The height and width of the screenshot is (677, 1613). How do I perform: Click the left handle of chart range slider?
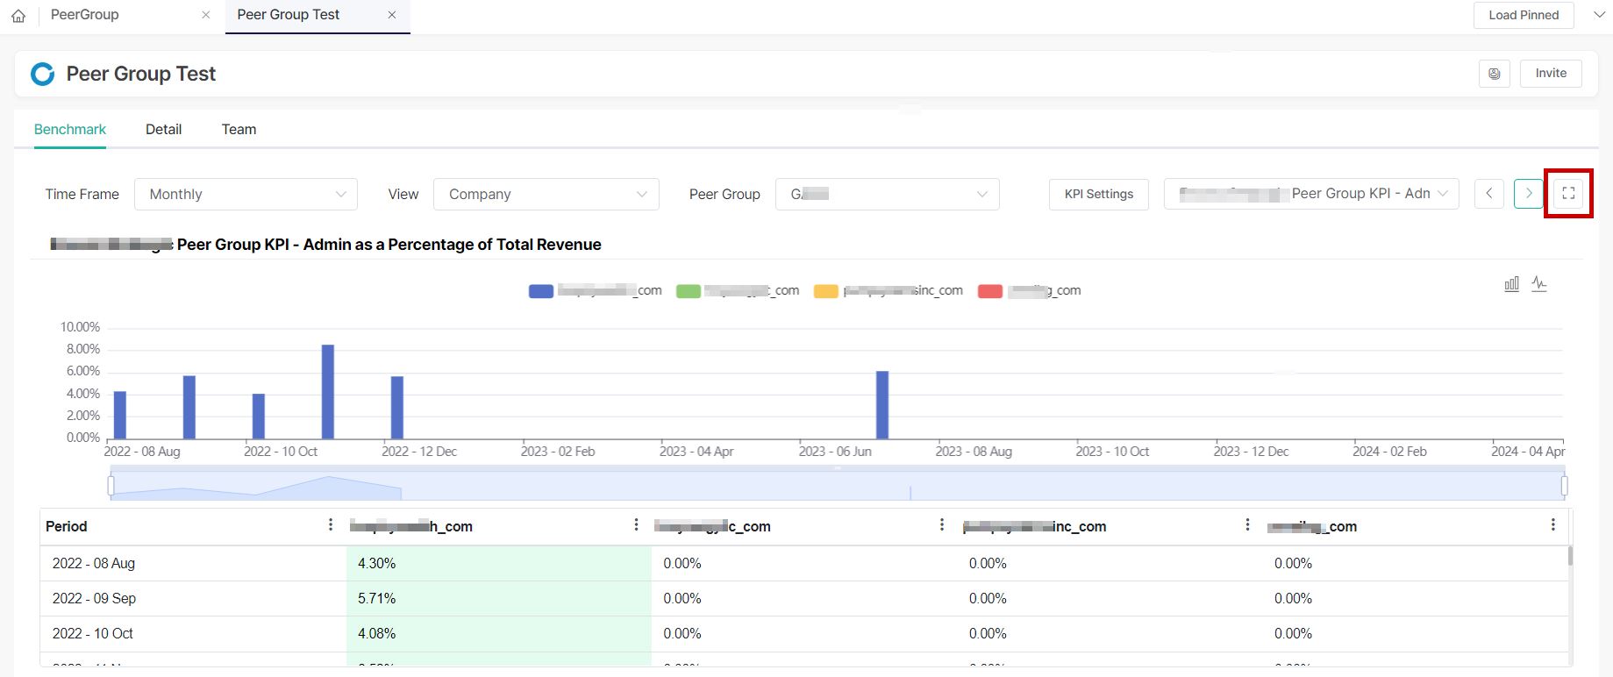coord(111,485)
